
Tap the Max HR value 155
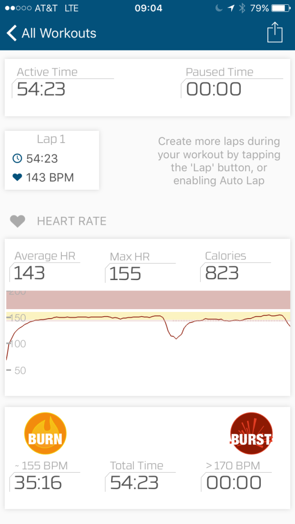click(125, 274)
